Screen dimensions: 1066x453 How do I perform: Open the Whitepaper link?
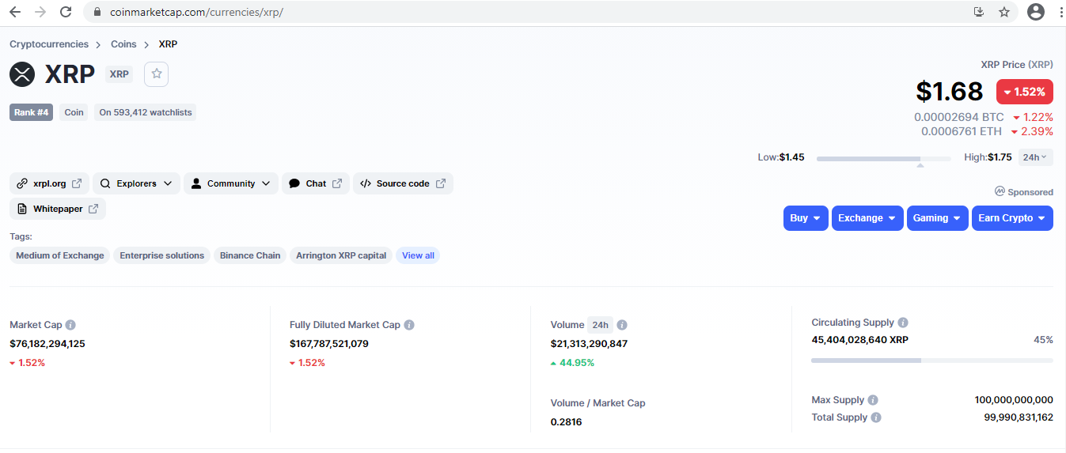coord(58,209)
